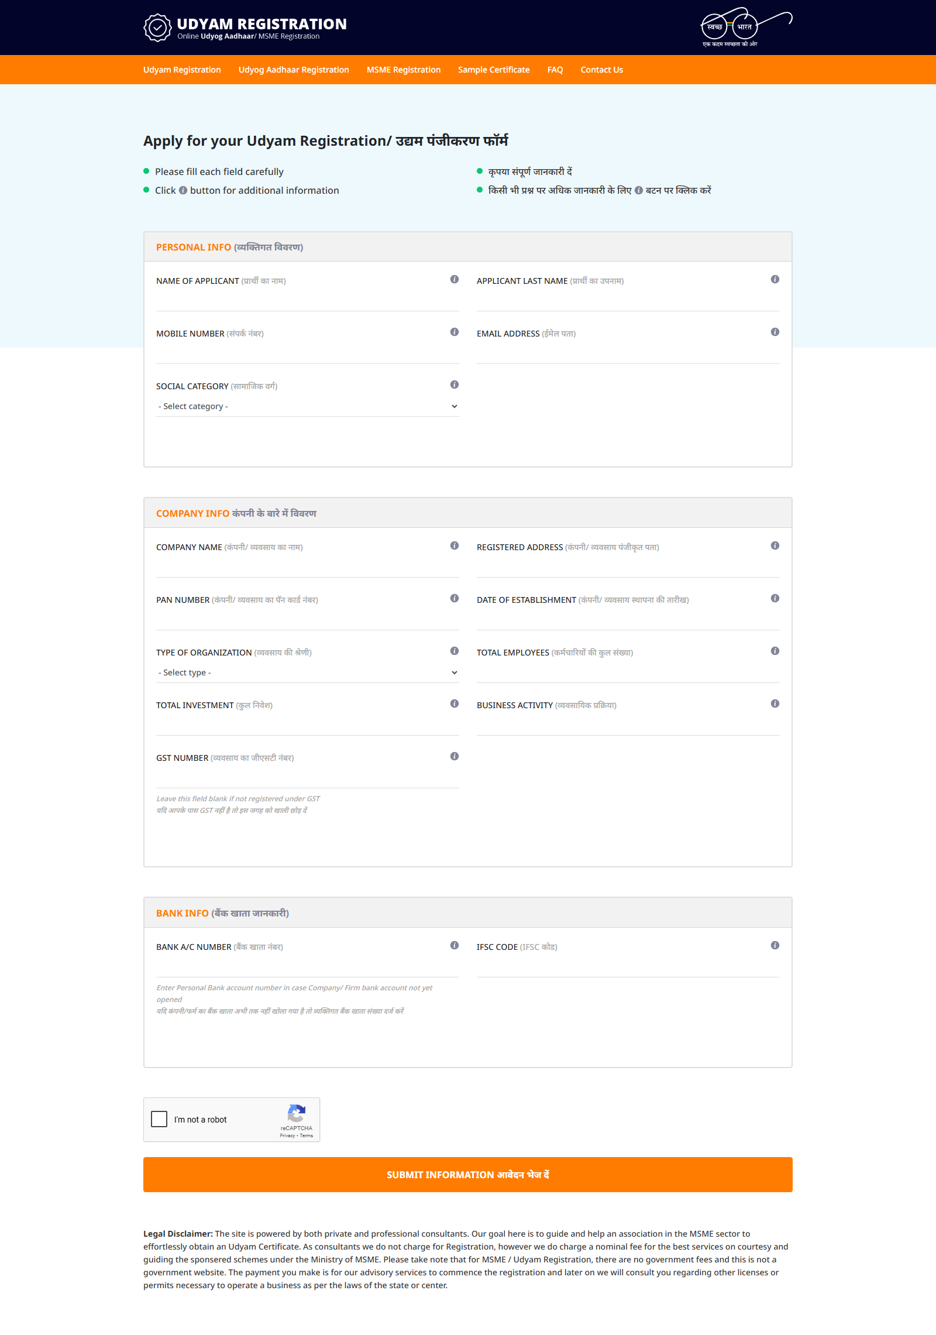Focus the Name of Applicant field

(x=308, y=301)
